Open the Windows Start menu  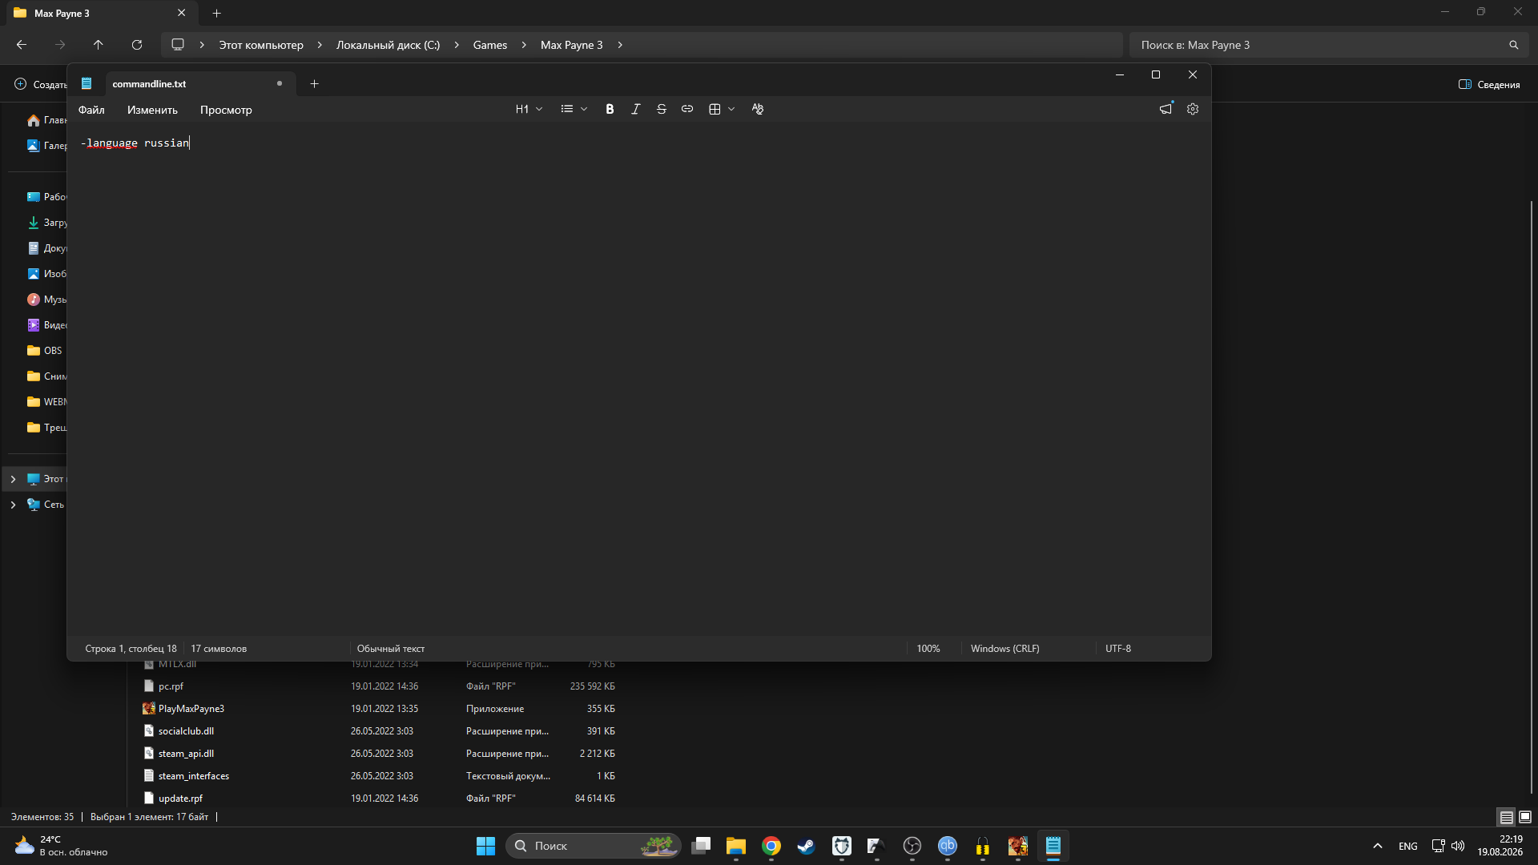pos(485,846)
